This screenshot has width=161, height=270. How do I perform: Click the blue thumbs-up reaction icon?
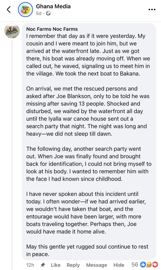click(143, 264)
